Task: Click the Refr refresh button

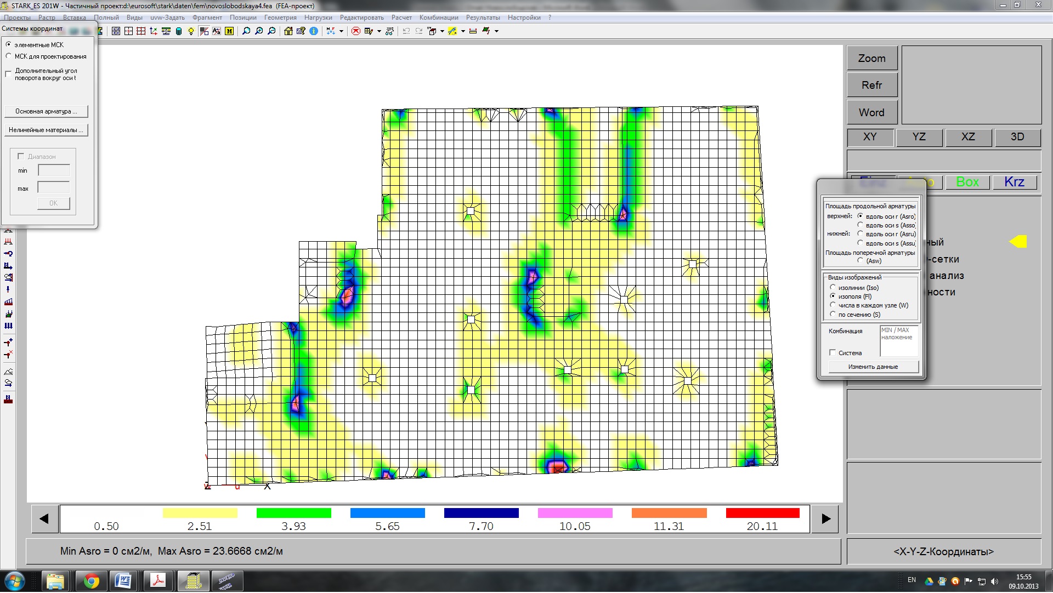Action: 872,85
